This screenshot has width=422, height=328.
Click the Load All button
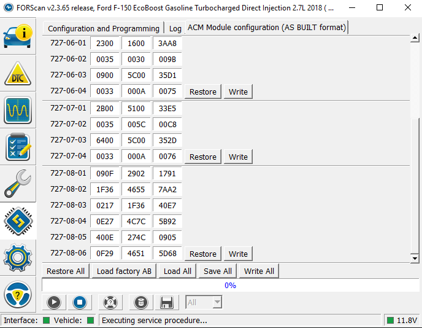click(177, 271)
